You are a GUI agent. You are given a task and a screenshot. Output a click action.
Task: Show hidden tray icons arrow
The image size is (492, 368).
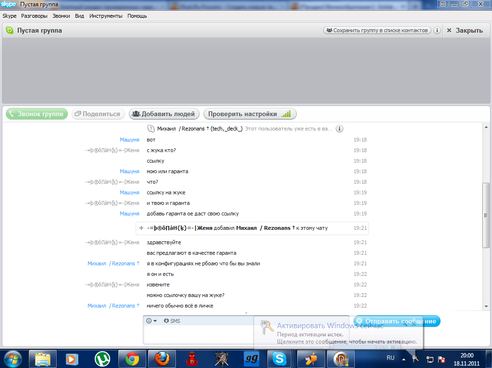tap(404, 359)
